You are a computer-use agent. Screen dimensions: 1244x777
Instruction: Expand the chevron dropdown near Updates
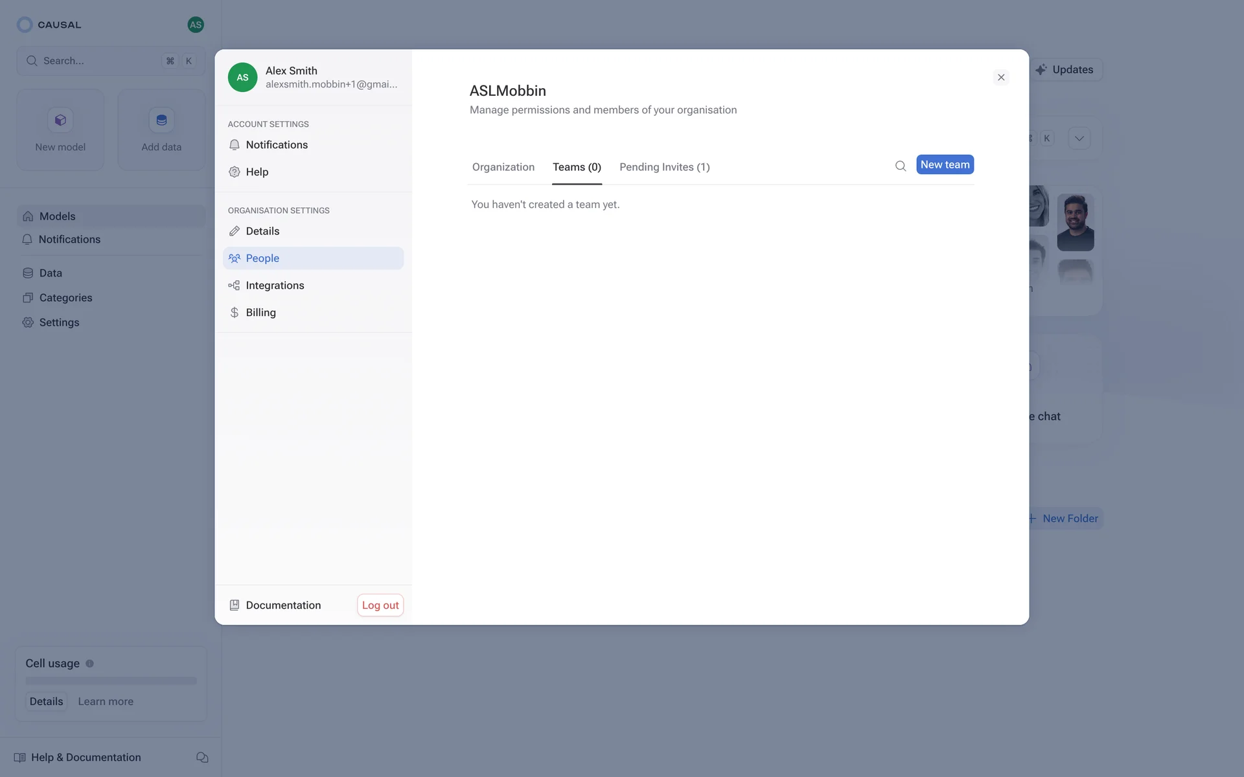coord(1079,138)
